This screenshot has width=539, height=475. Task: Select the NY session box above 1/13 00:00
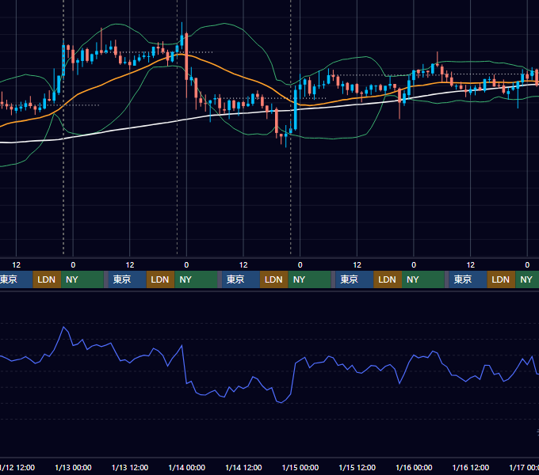pos(82,279)
